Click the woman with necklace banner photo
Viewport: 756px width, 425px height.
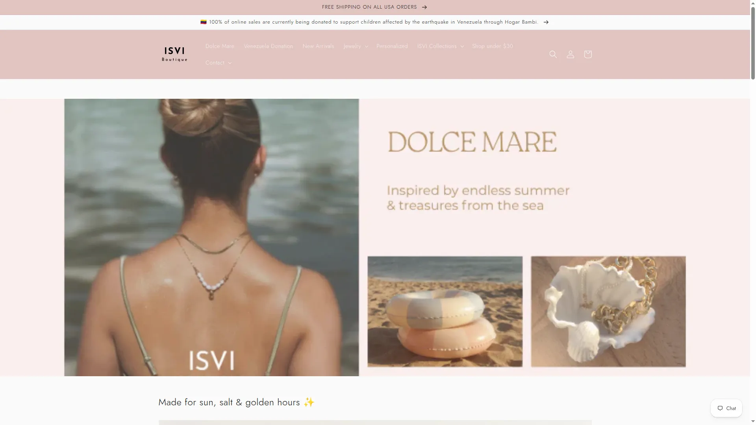211,237
